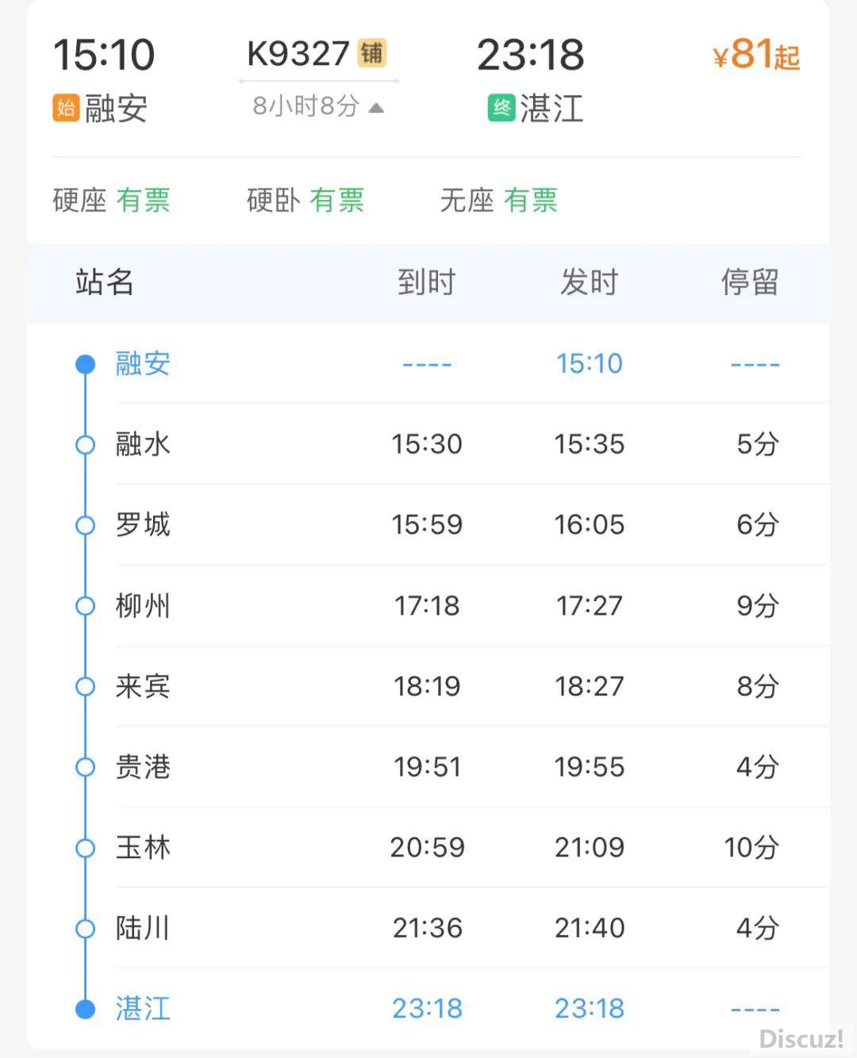The image size is (857, 1058).
Task: Click the hollow circle marker beside 融水
Action: coord(85,444)
